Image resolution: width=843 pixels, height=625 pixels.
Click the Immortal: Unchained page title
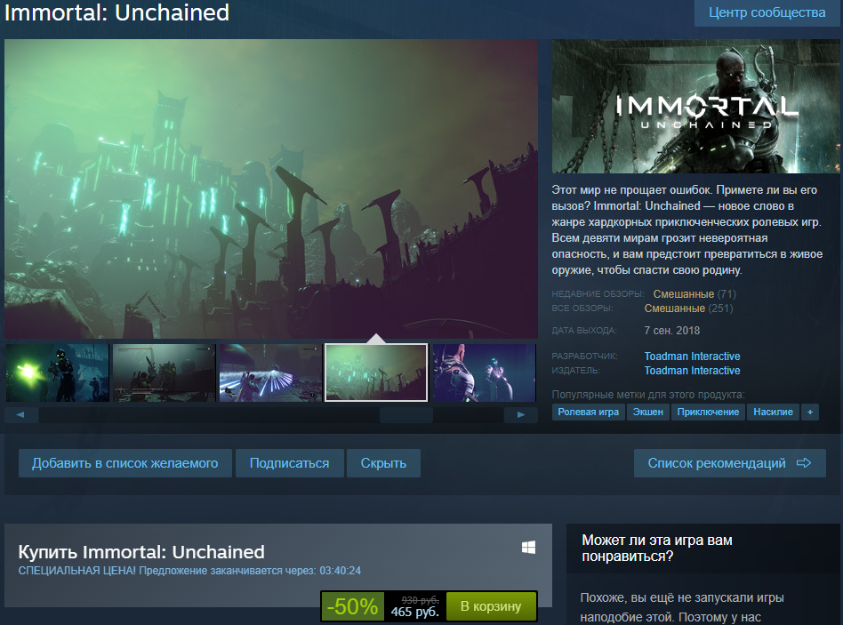point(116,12)
